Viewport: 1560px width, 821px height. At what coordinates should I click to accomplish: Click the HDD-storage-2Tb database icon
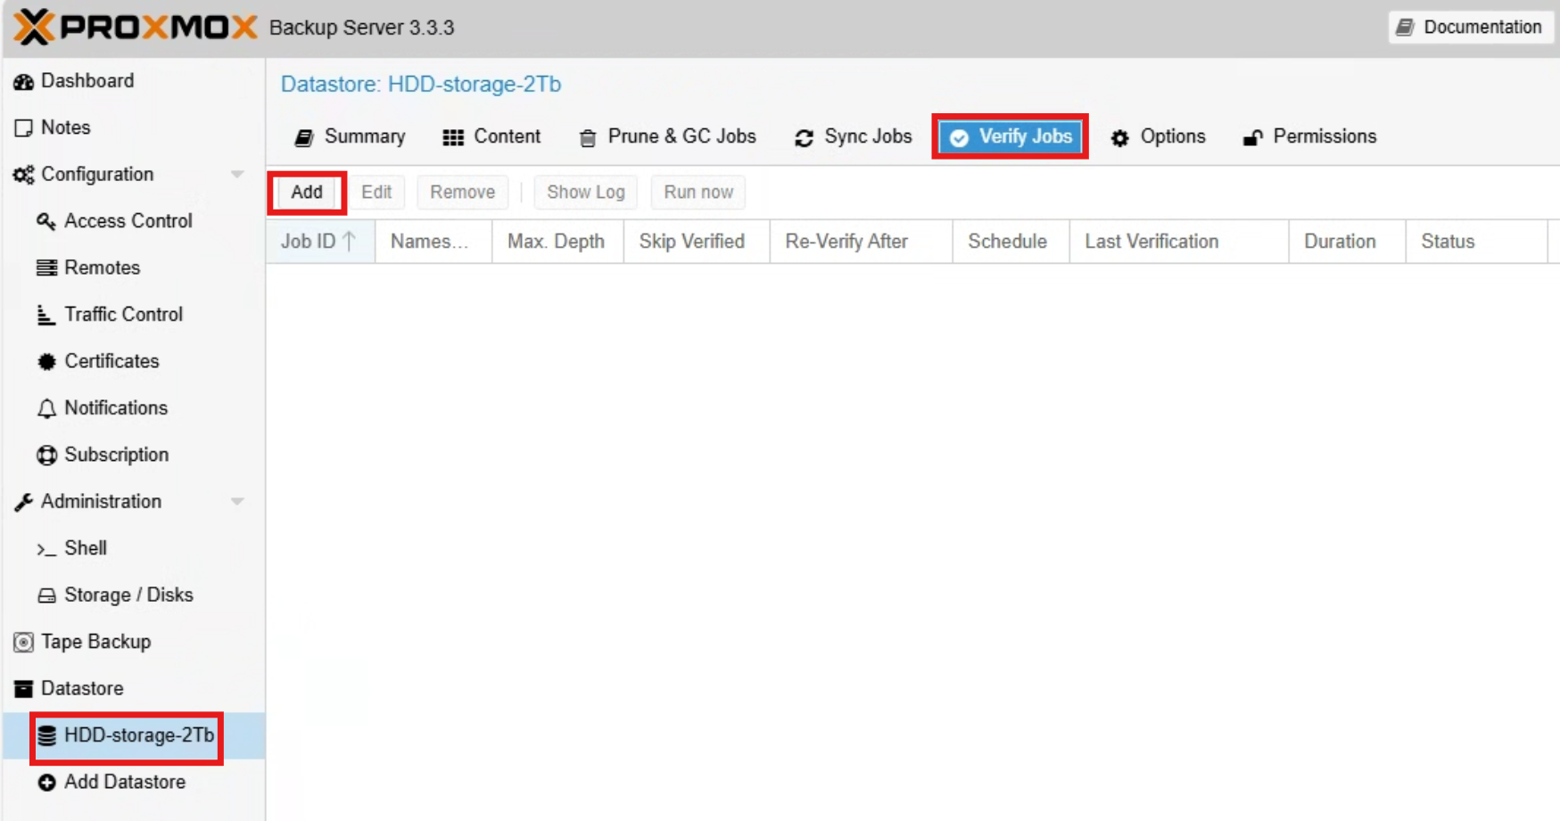click(x=46, y=735)
